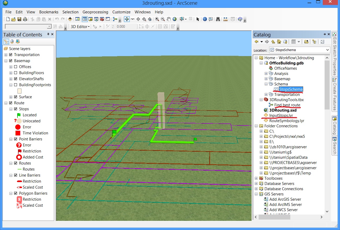Toggle the Catalog tree contents panel icon
Screen dimensions: 340x230
[x=314, y=42]
